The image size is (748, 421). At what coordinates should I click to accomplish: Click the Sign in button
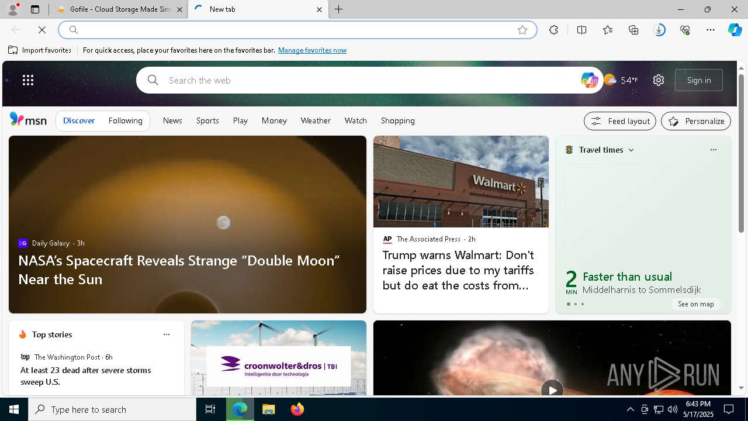699,80
